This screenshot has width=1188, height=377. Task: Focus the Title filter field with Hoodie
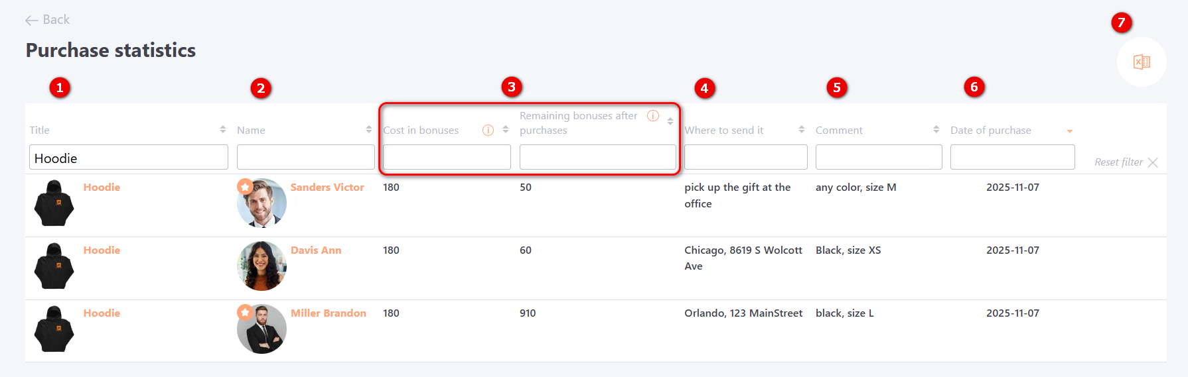129,158
